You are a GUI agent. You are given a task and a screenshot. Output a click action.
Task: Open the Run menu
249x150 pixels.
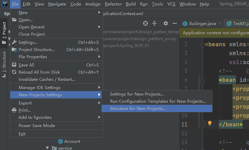tap(144, 4)
